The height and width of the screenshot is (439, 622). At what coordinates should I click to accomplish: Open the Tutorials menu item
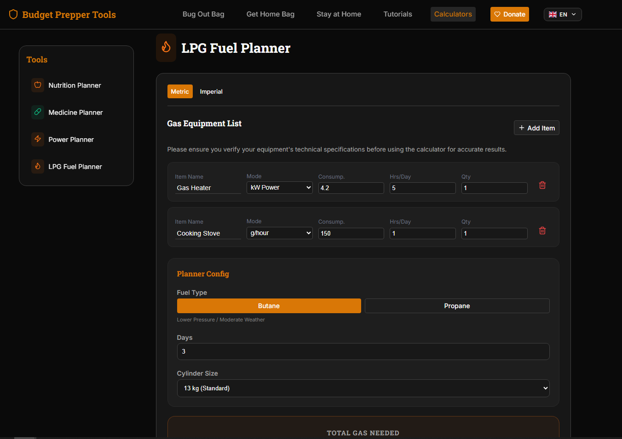pyautogui.click(x=398, y=14)
